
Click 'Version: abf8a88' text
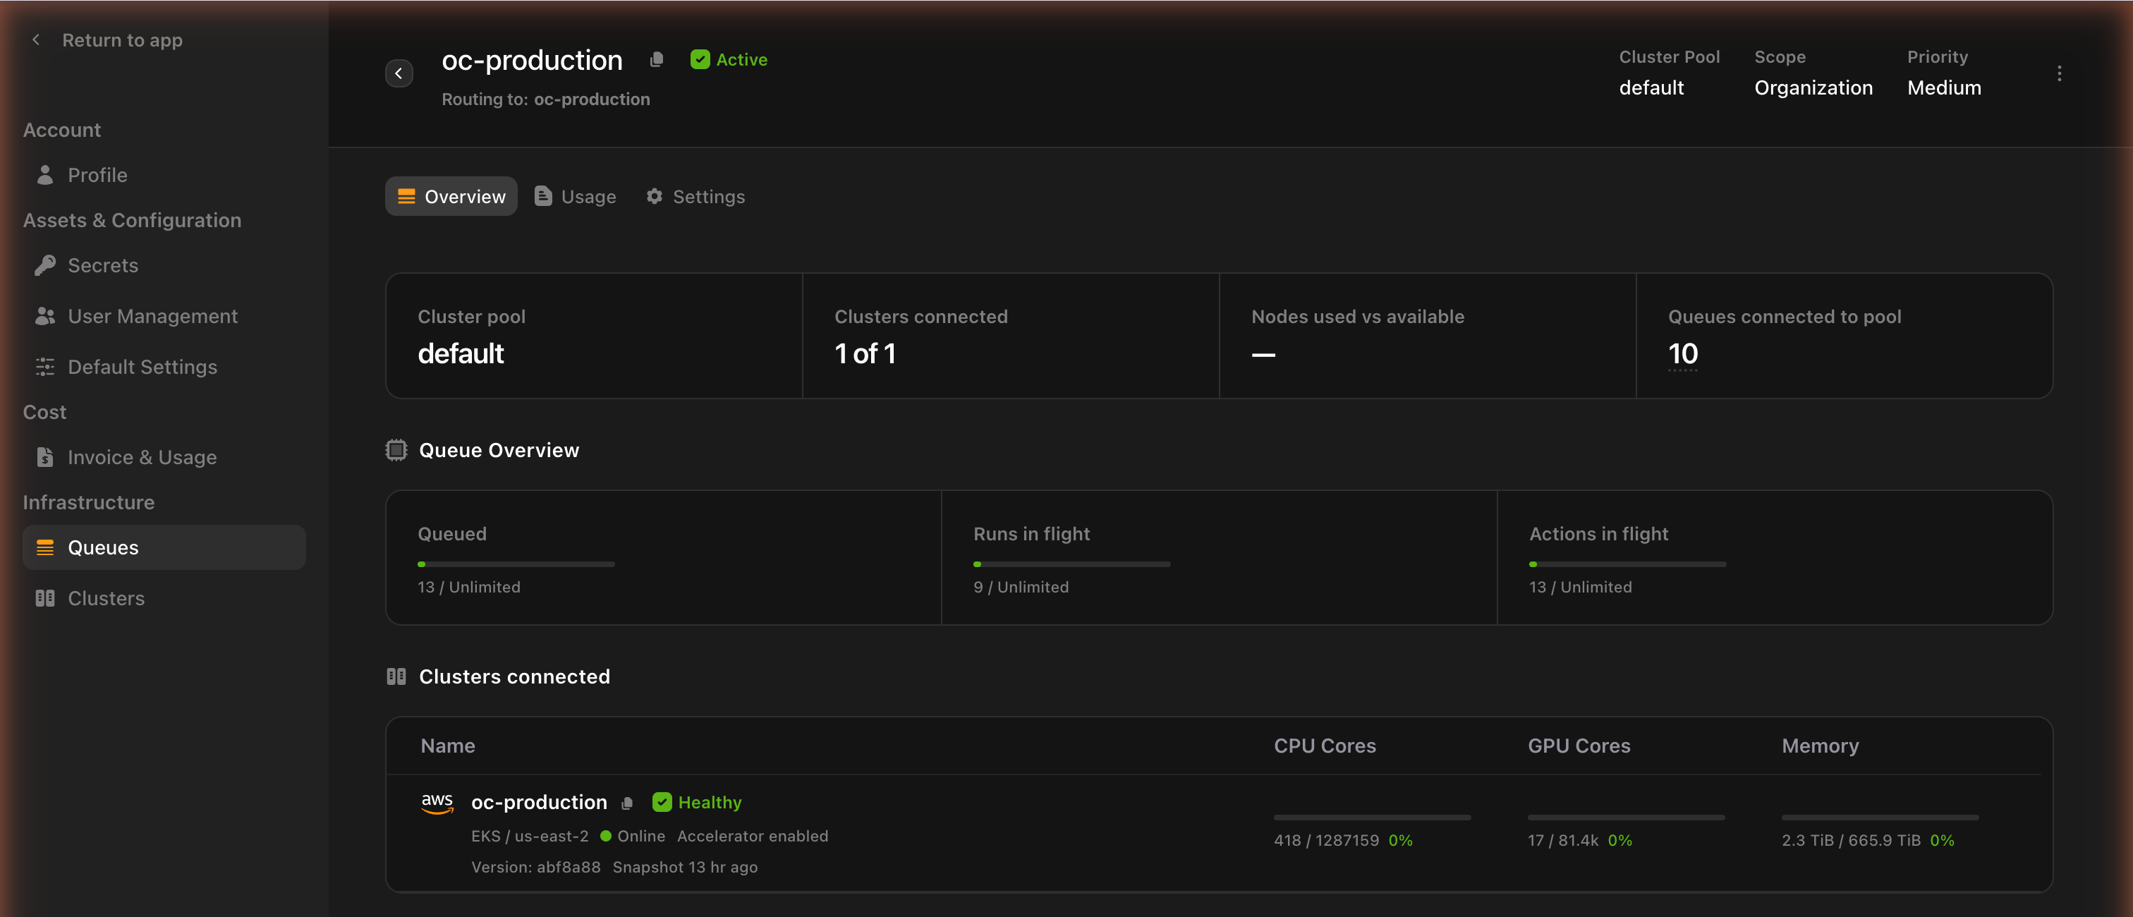coord(536,866)
